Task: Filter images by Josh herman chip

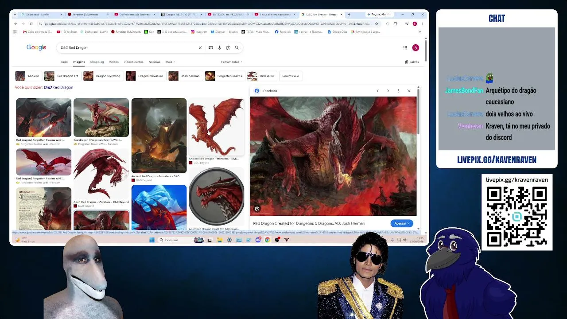Action: (185, 76)
